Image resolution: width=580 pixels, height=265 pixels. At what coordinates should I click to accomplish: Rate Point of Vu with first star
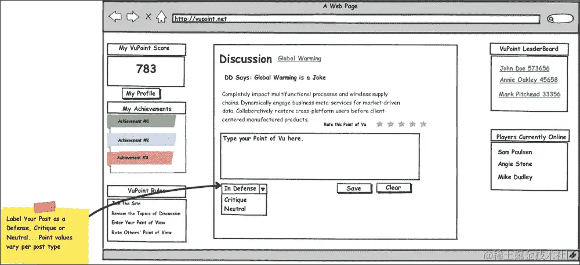pyautogui.click(x=379, y=124)
